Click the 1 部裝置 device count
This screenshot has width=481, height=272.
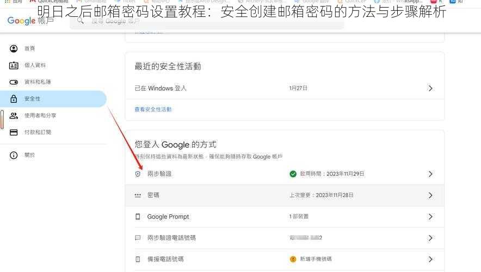[x=299, y=217]
